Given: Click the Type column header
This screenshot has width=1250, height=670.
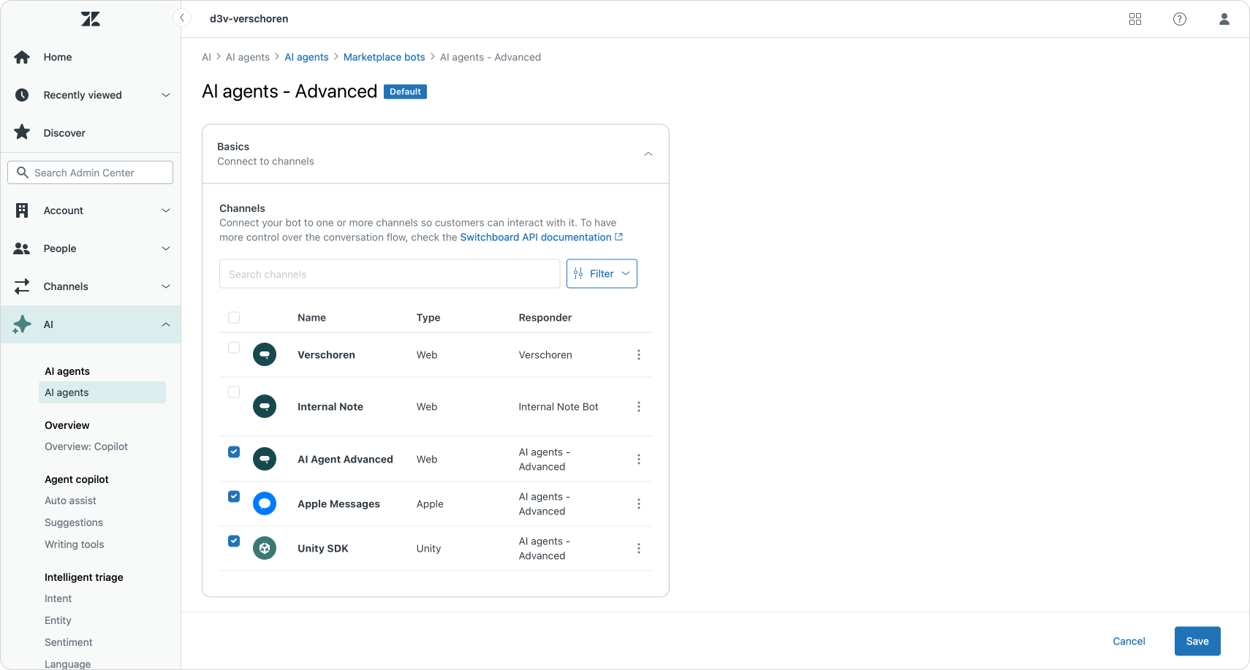Looking at the screenshot, I should point(428,317).
